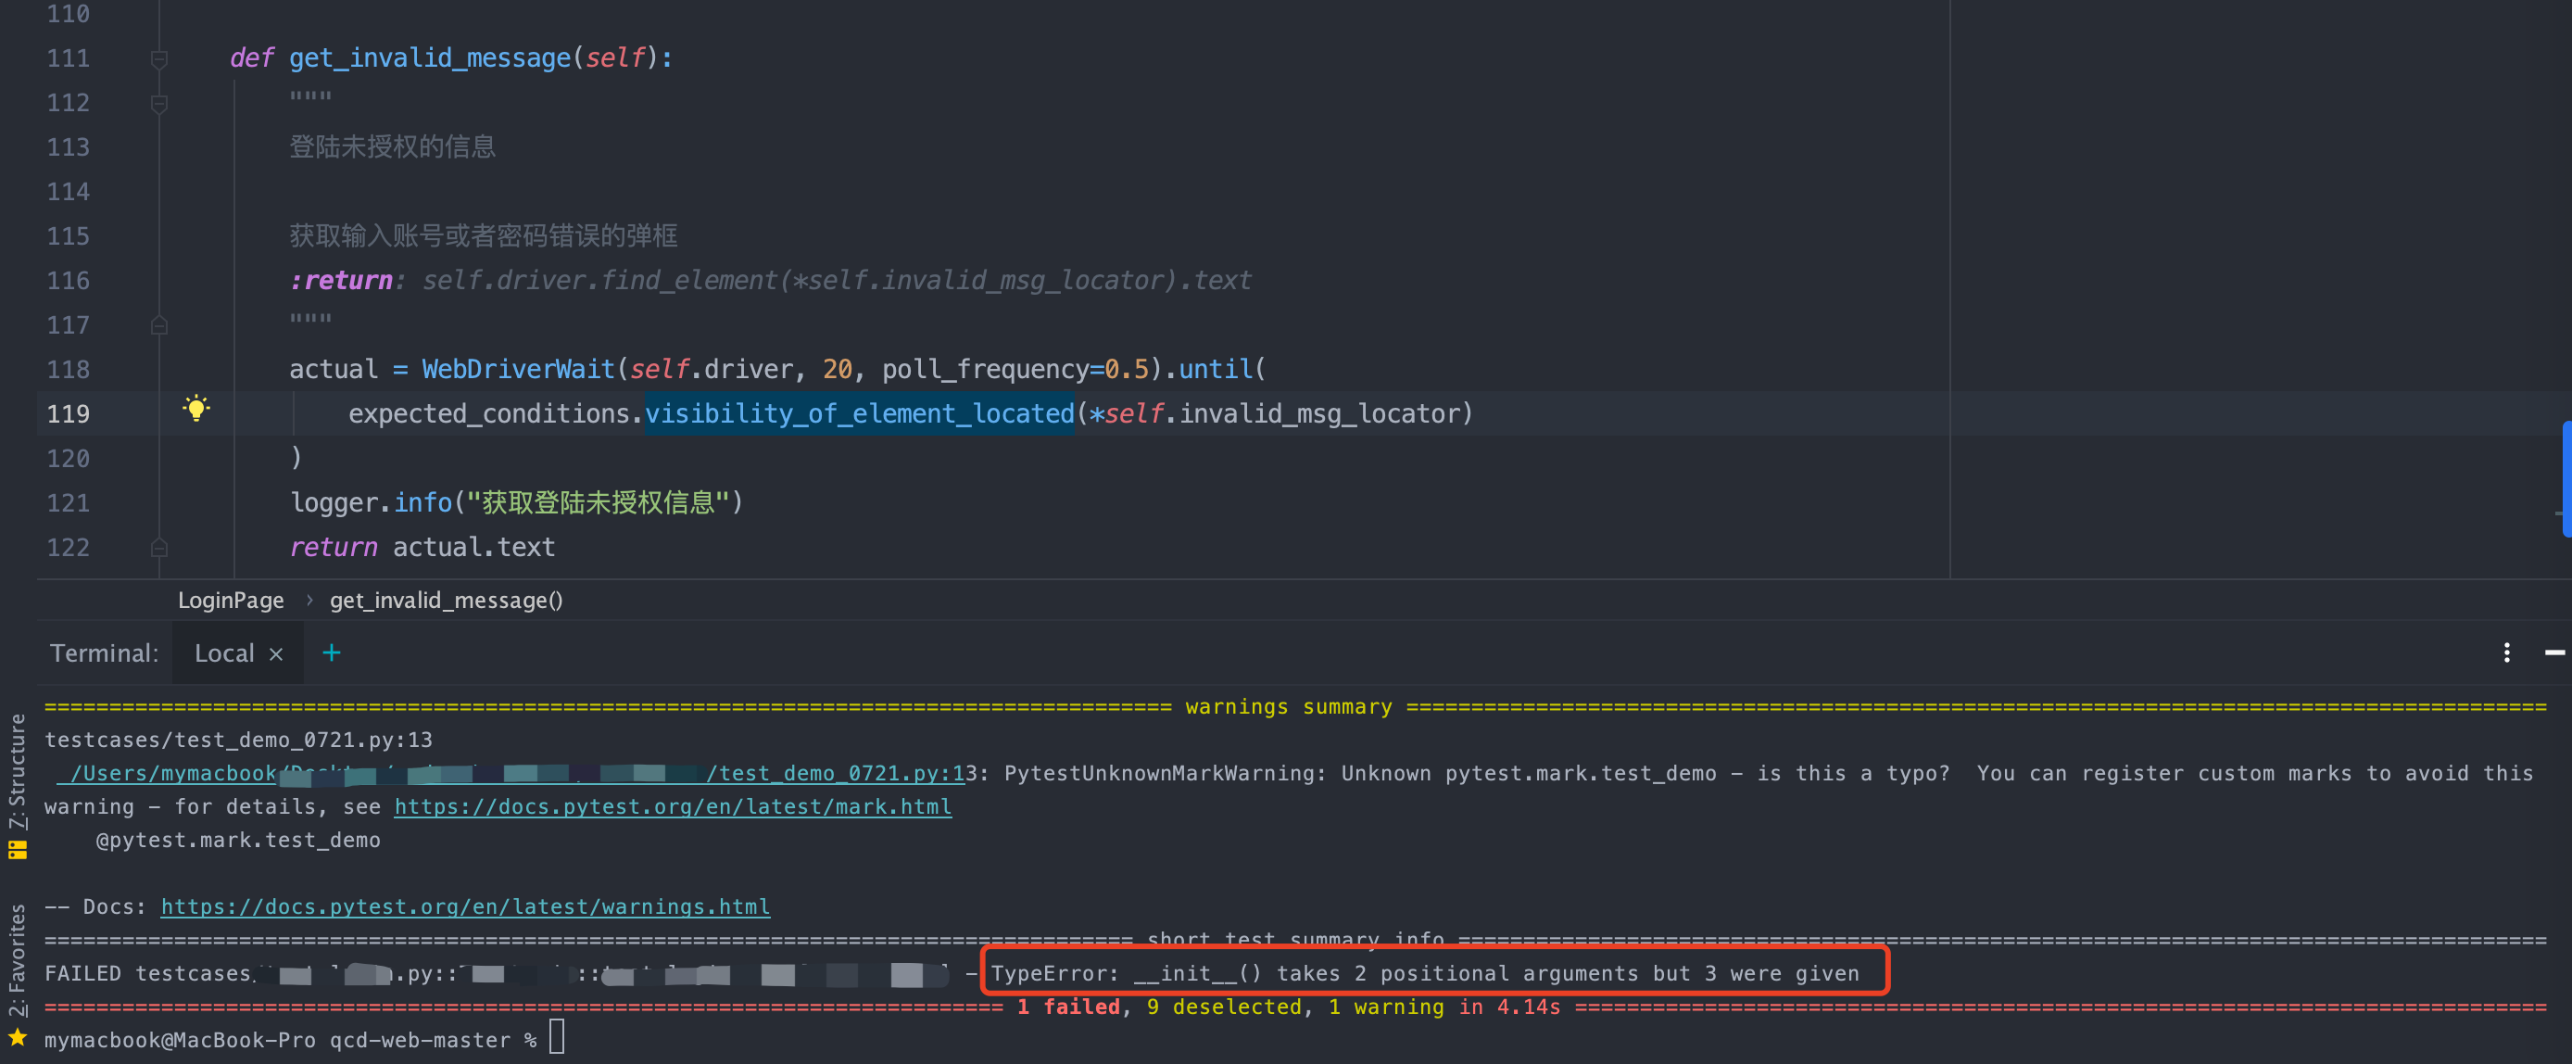Screen dimensions: 2572x1064
Task: Click get_invalid_message() breadcrumb
Action: coord(447,601)
